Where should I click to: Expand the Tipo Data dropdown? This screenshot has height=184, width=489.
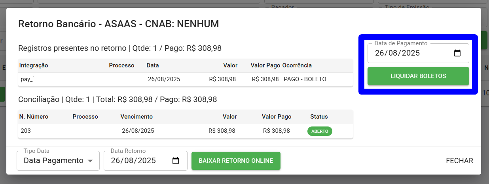[x=58, y=161]
